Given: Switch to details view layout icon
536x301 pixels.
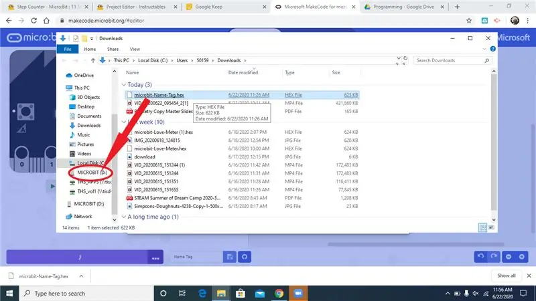Looking at the screenshot, I should click(482, 227).
